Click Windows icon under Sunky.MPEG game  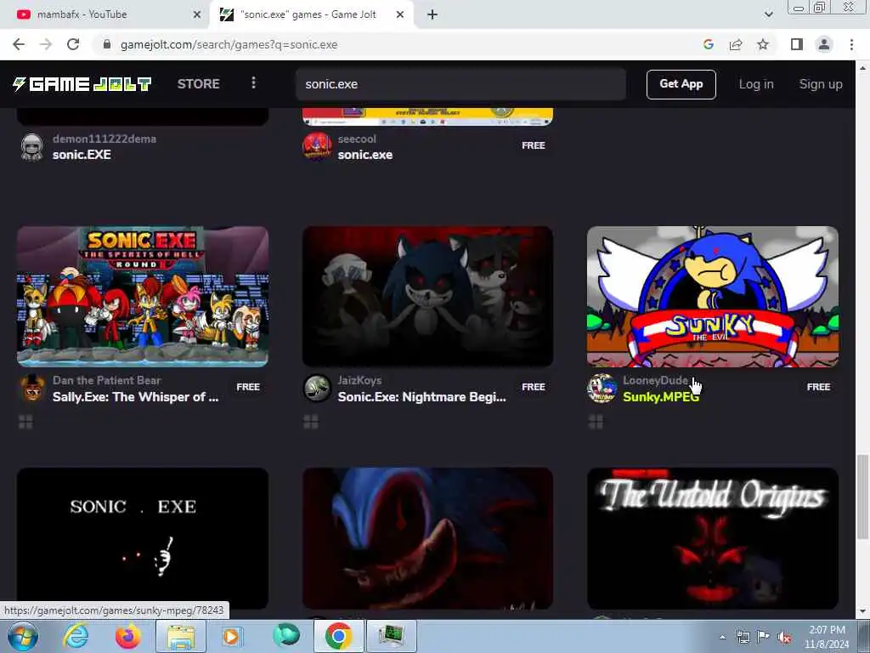click(596, 423)
